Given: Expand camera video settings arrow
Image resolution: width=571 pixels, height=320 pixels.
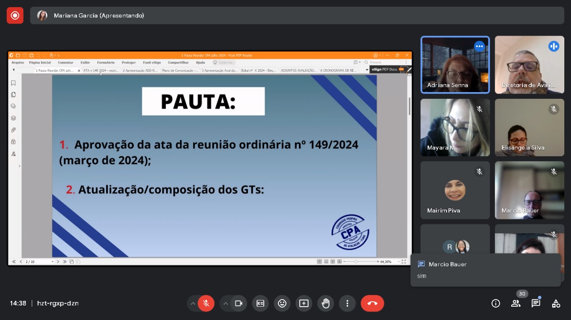Looking at the screenshot, I should click(226, 303).
